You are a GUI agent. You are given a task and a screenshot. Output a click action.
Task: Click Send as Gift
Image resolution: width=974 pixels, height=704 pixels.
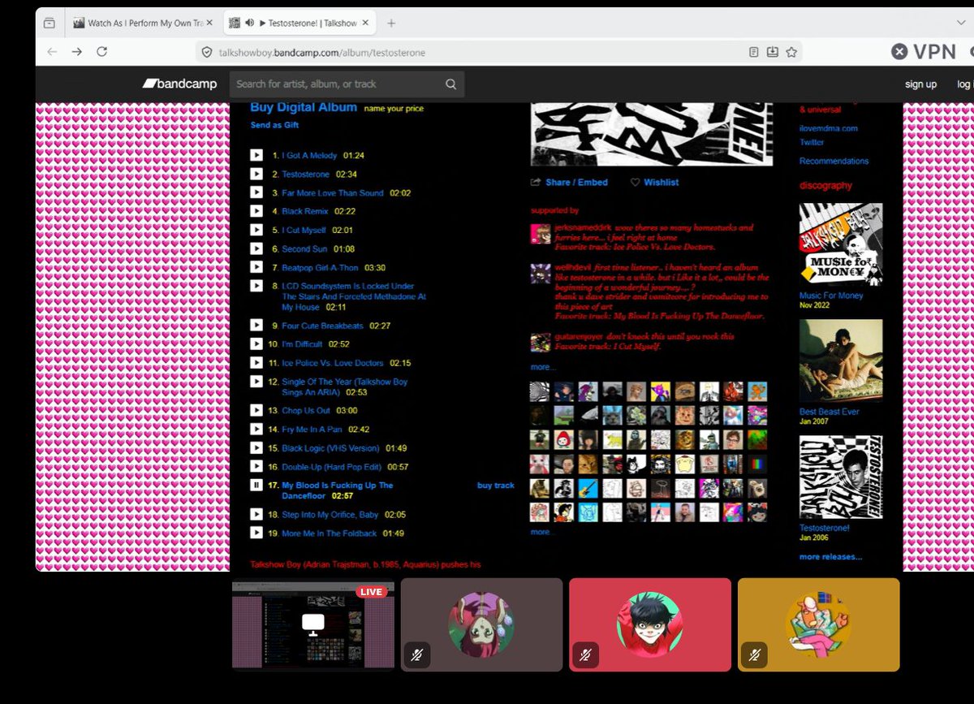tap(274, 125)
